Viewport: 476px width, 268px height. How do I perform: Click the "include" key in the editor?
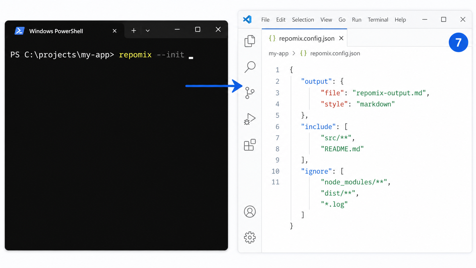click(318, 126)
